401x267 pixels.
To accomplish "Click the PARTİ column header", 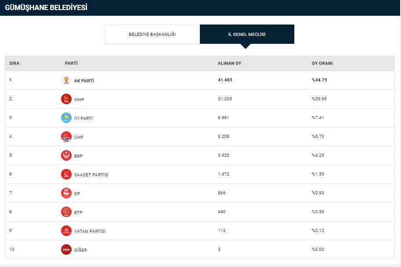I will click(x=71, y=63).
